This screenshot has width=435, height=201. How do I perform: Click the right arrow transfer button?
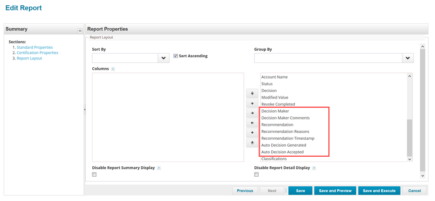click(252, 113)
